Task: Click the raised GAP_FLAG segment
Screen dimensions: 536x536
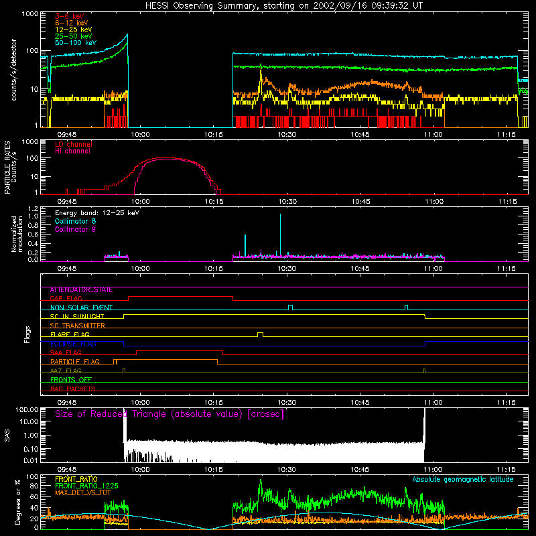Action: pyautogui.click(x=180, y=297)
